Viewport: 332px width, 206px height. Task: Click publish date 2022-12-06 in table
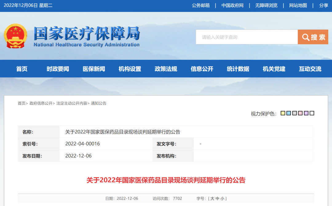click(78, 156)
